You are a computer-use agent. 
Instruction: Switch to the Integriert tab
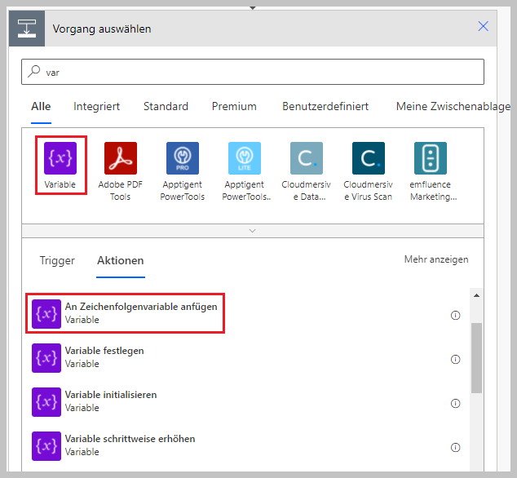96,107
